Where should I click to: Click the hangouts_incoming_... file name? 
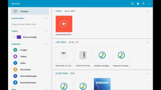pos(121,65)
